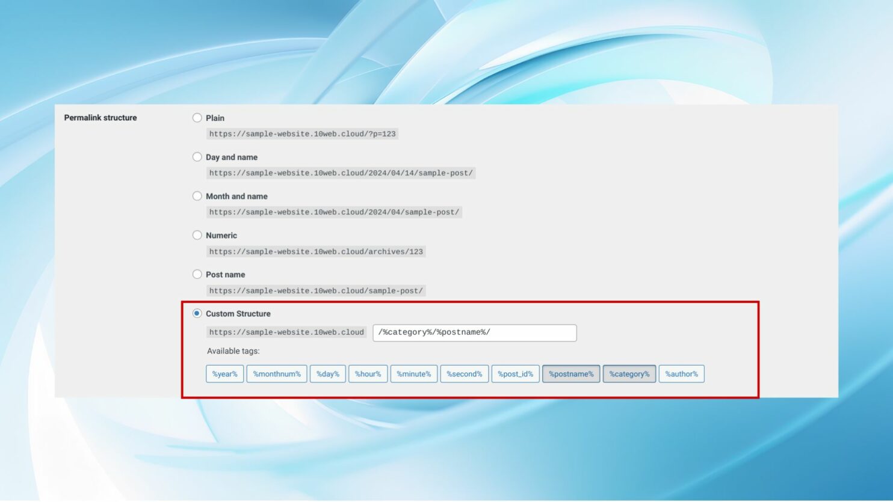Click the archives/123 example URL
The width and height of the screenshot is (893, 502).
coord(316,251)
